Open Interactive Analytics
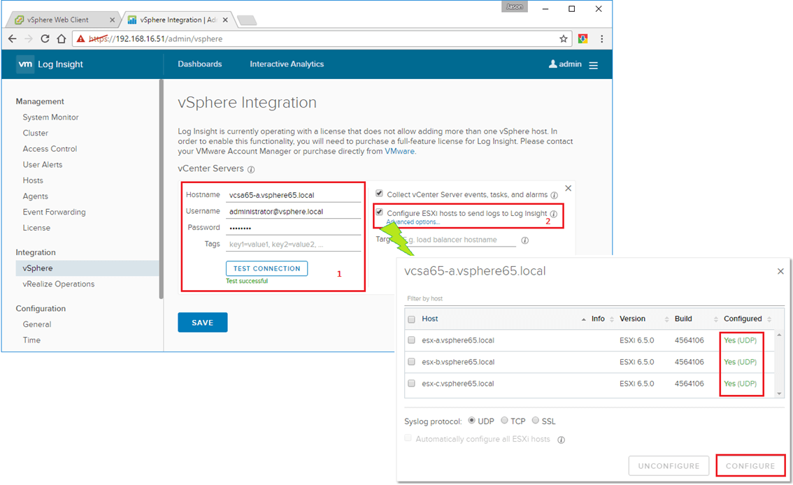The image size is (793, 485). (287, 64)
